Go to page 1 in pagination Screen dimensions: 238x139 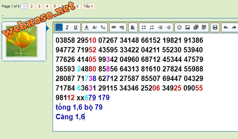[x=24, y=6]
